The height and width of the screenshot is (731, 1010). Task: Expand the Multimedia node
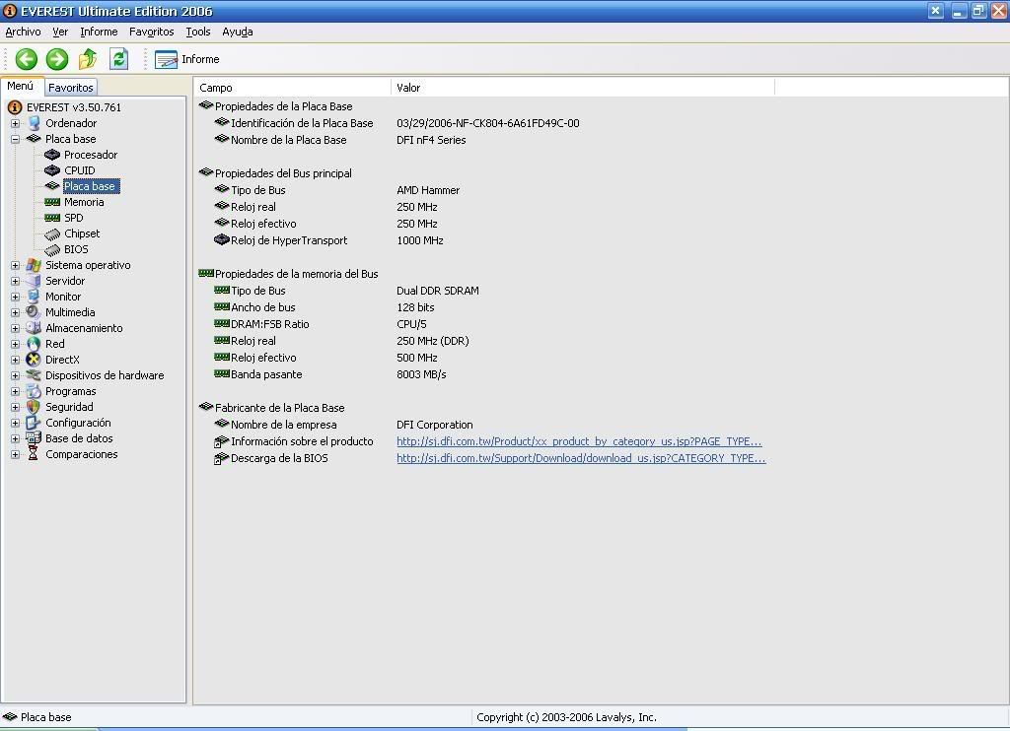[x=15, y=312]
